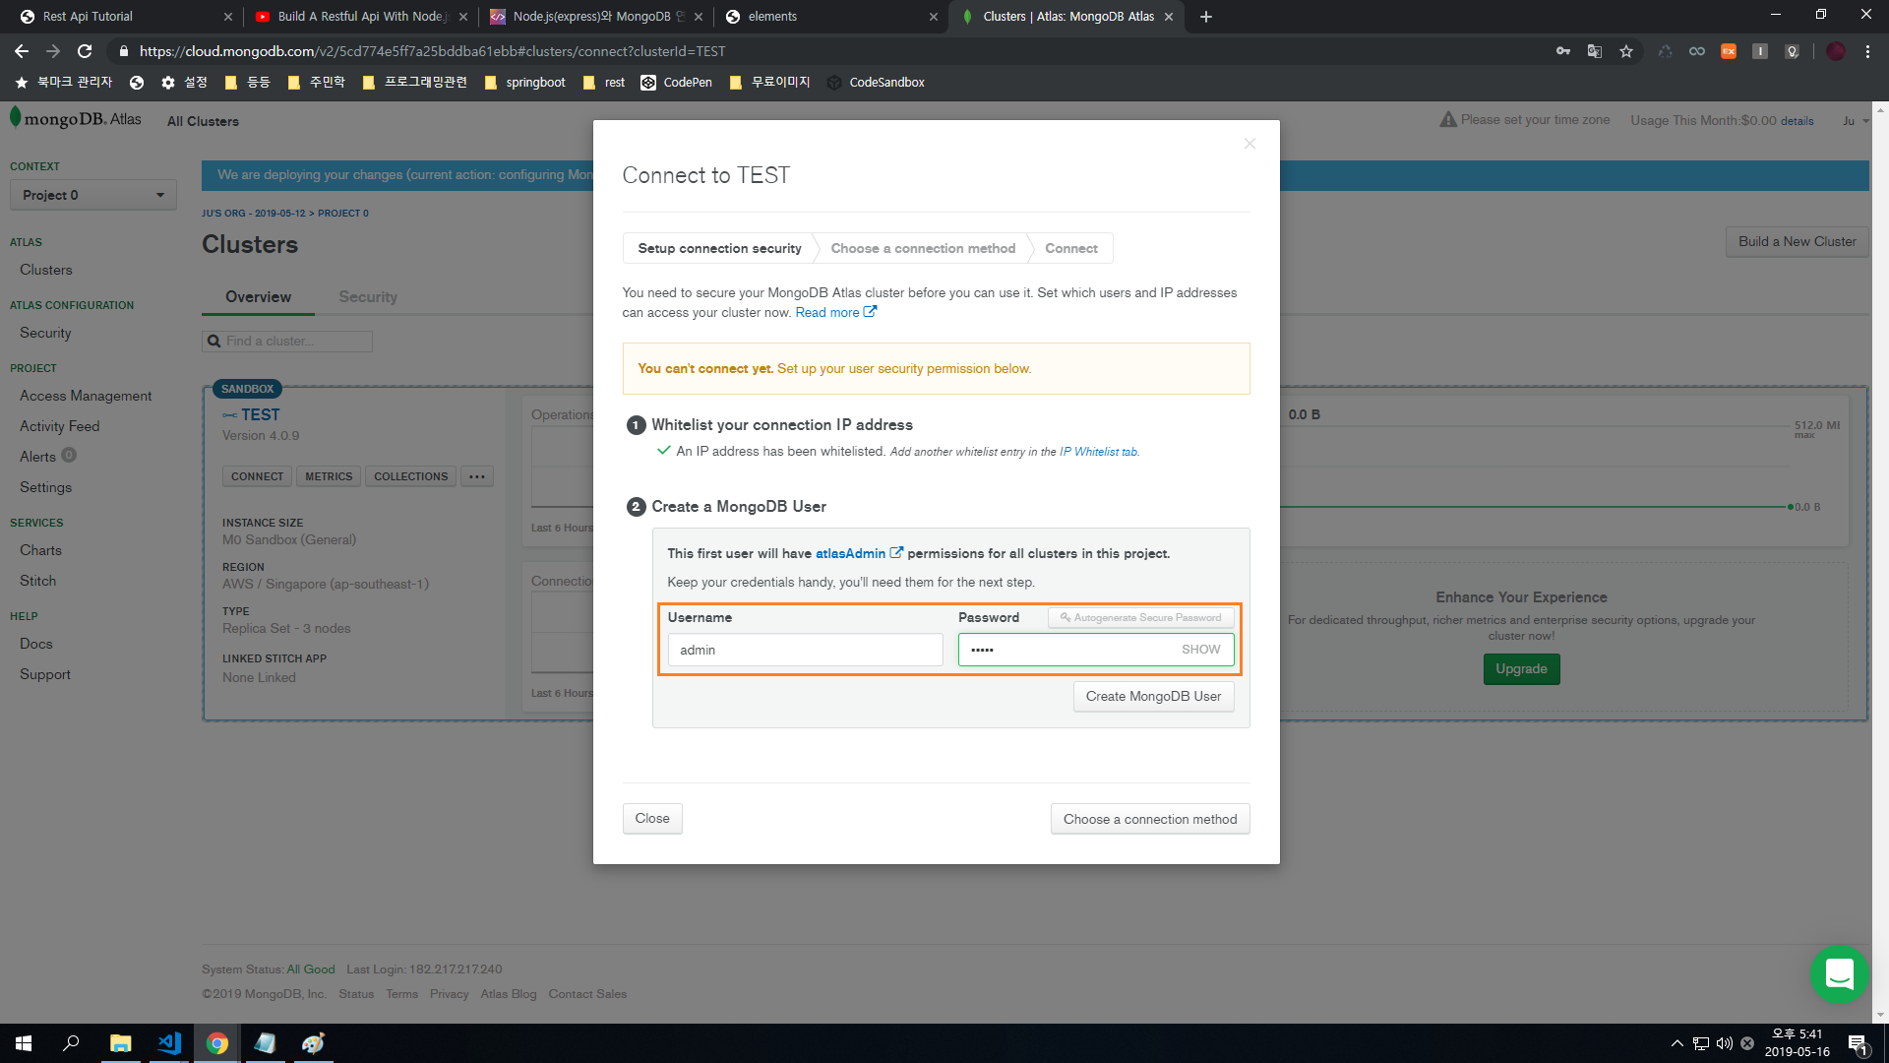1889x1063 pixels.
Task: Open Visual Studio Code from taskbar
Action: (x=169, y=1043)
